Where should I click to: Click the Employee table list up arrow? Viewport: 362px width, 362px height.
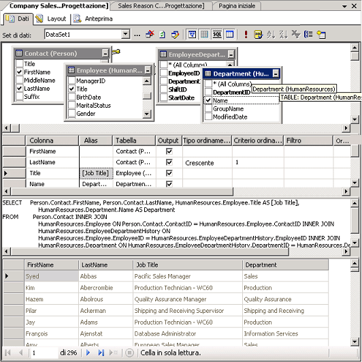[x=146, y=80]
